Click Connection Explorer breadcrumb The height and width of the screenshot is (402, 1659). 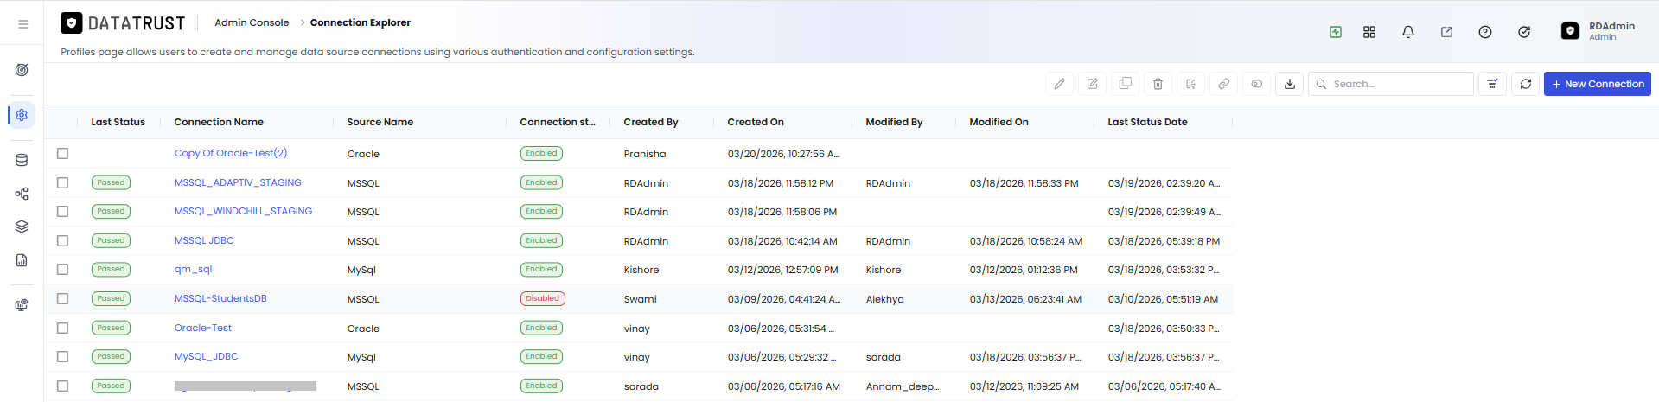[361, 22]
